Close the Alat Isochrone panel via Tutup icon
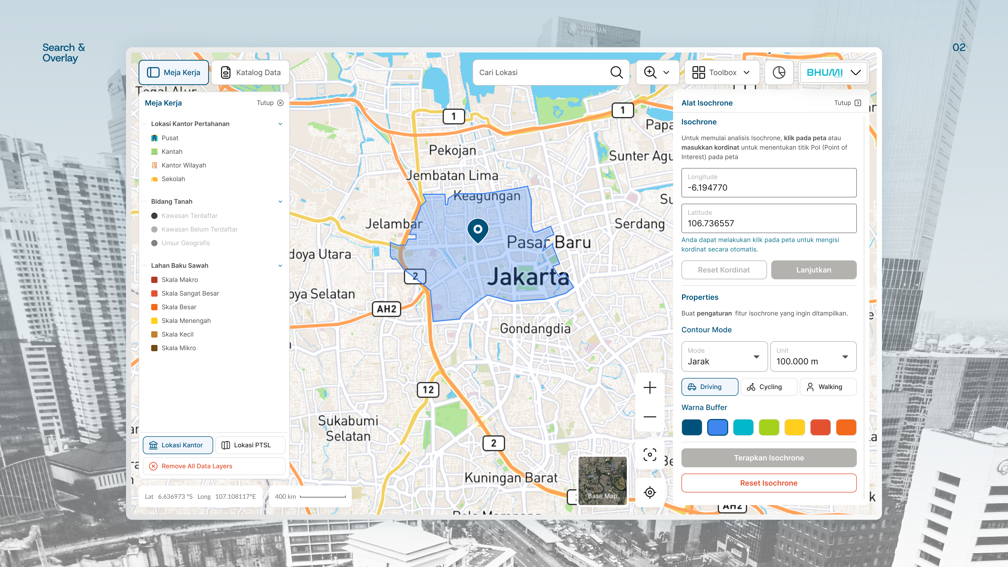Viewport: 1008px width, 567px height. pyautogui.click(x=858, y=103)
